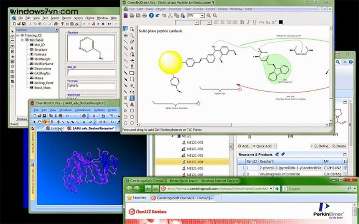The width and height of the screenshot is (359, 224).
Task: Open the Quick Add dropdown arrow
Action: 274,146
